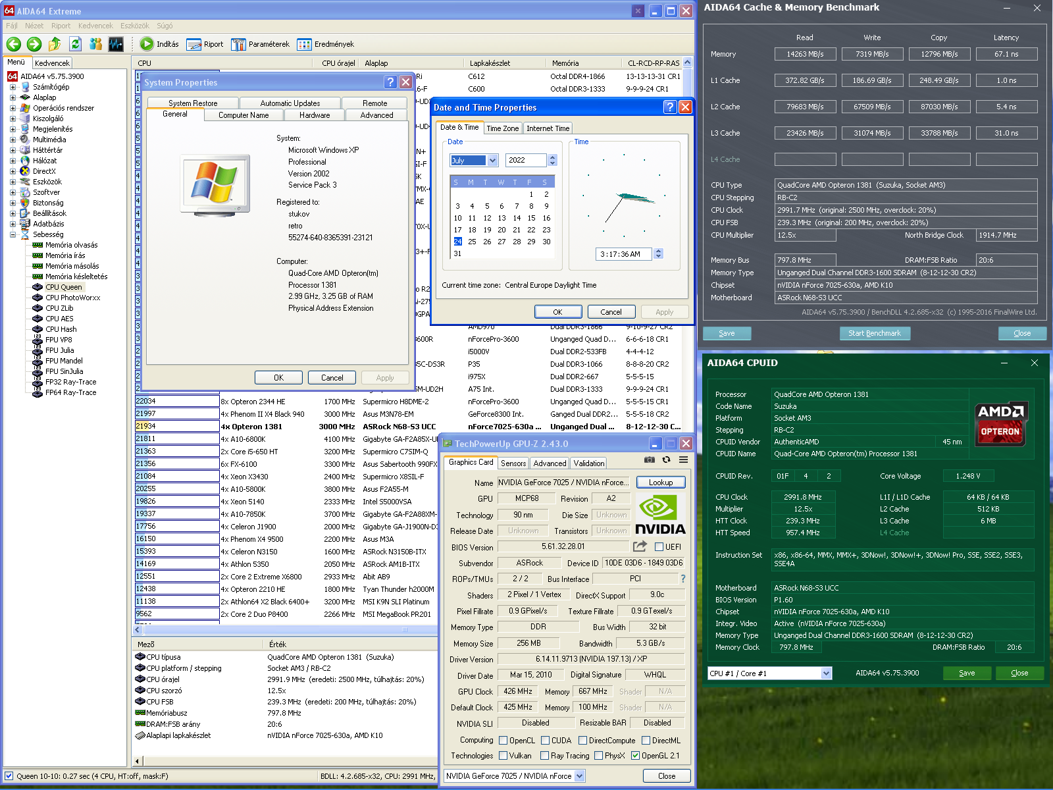
Task: Click the Bus Interface question mark in GPU-Z
Action: 683,579
